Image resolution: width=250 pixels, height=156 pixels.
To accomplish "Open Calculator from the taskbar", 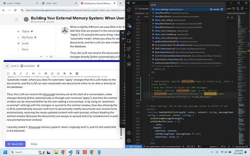I will pos(78,152).
